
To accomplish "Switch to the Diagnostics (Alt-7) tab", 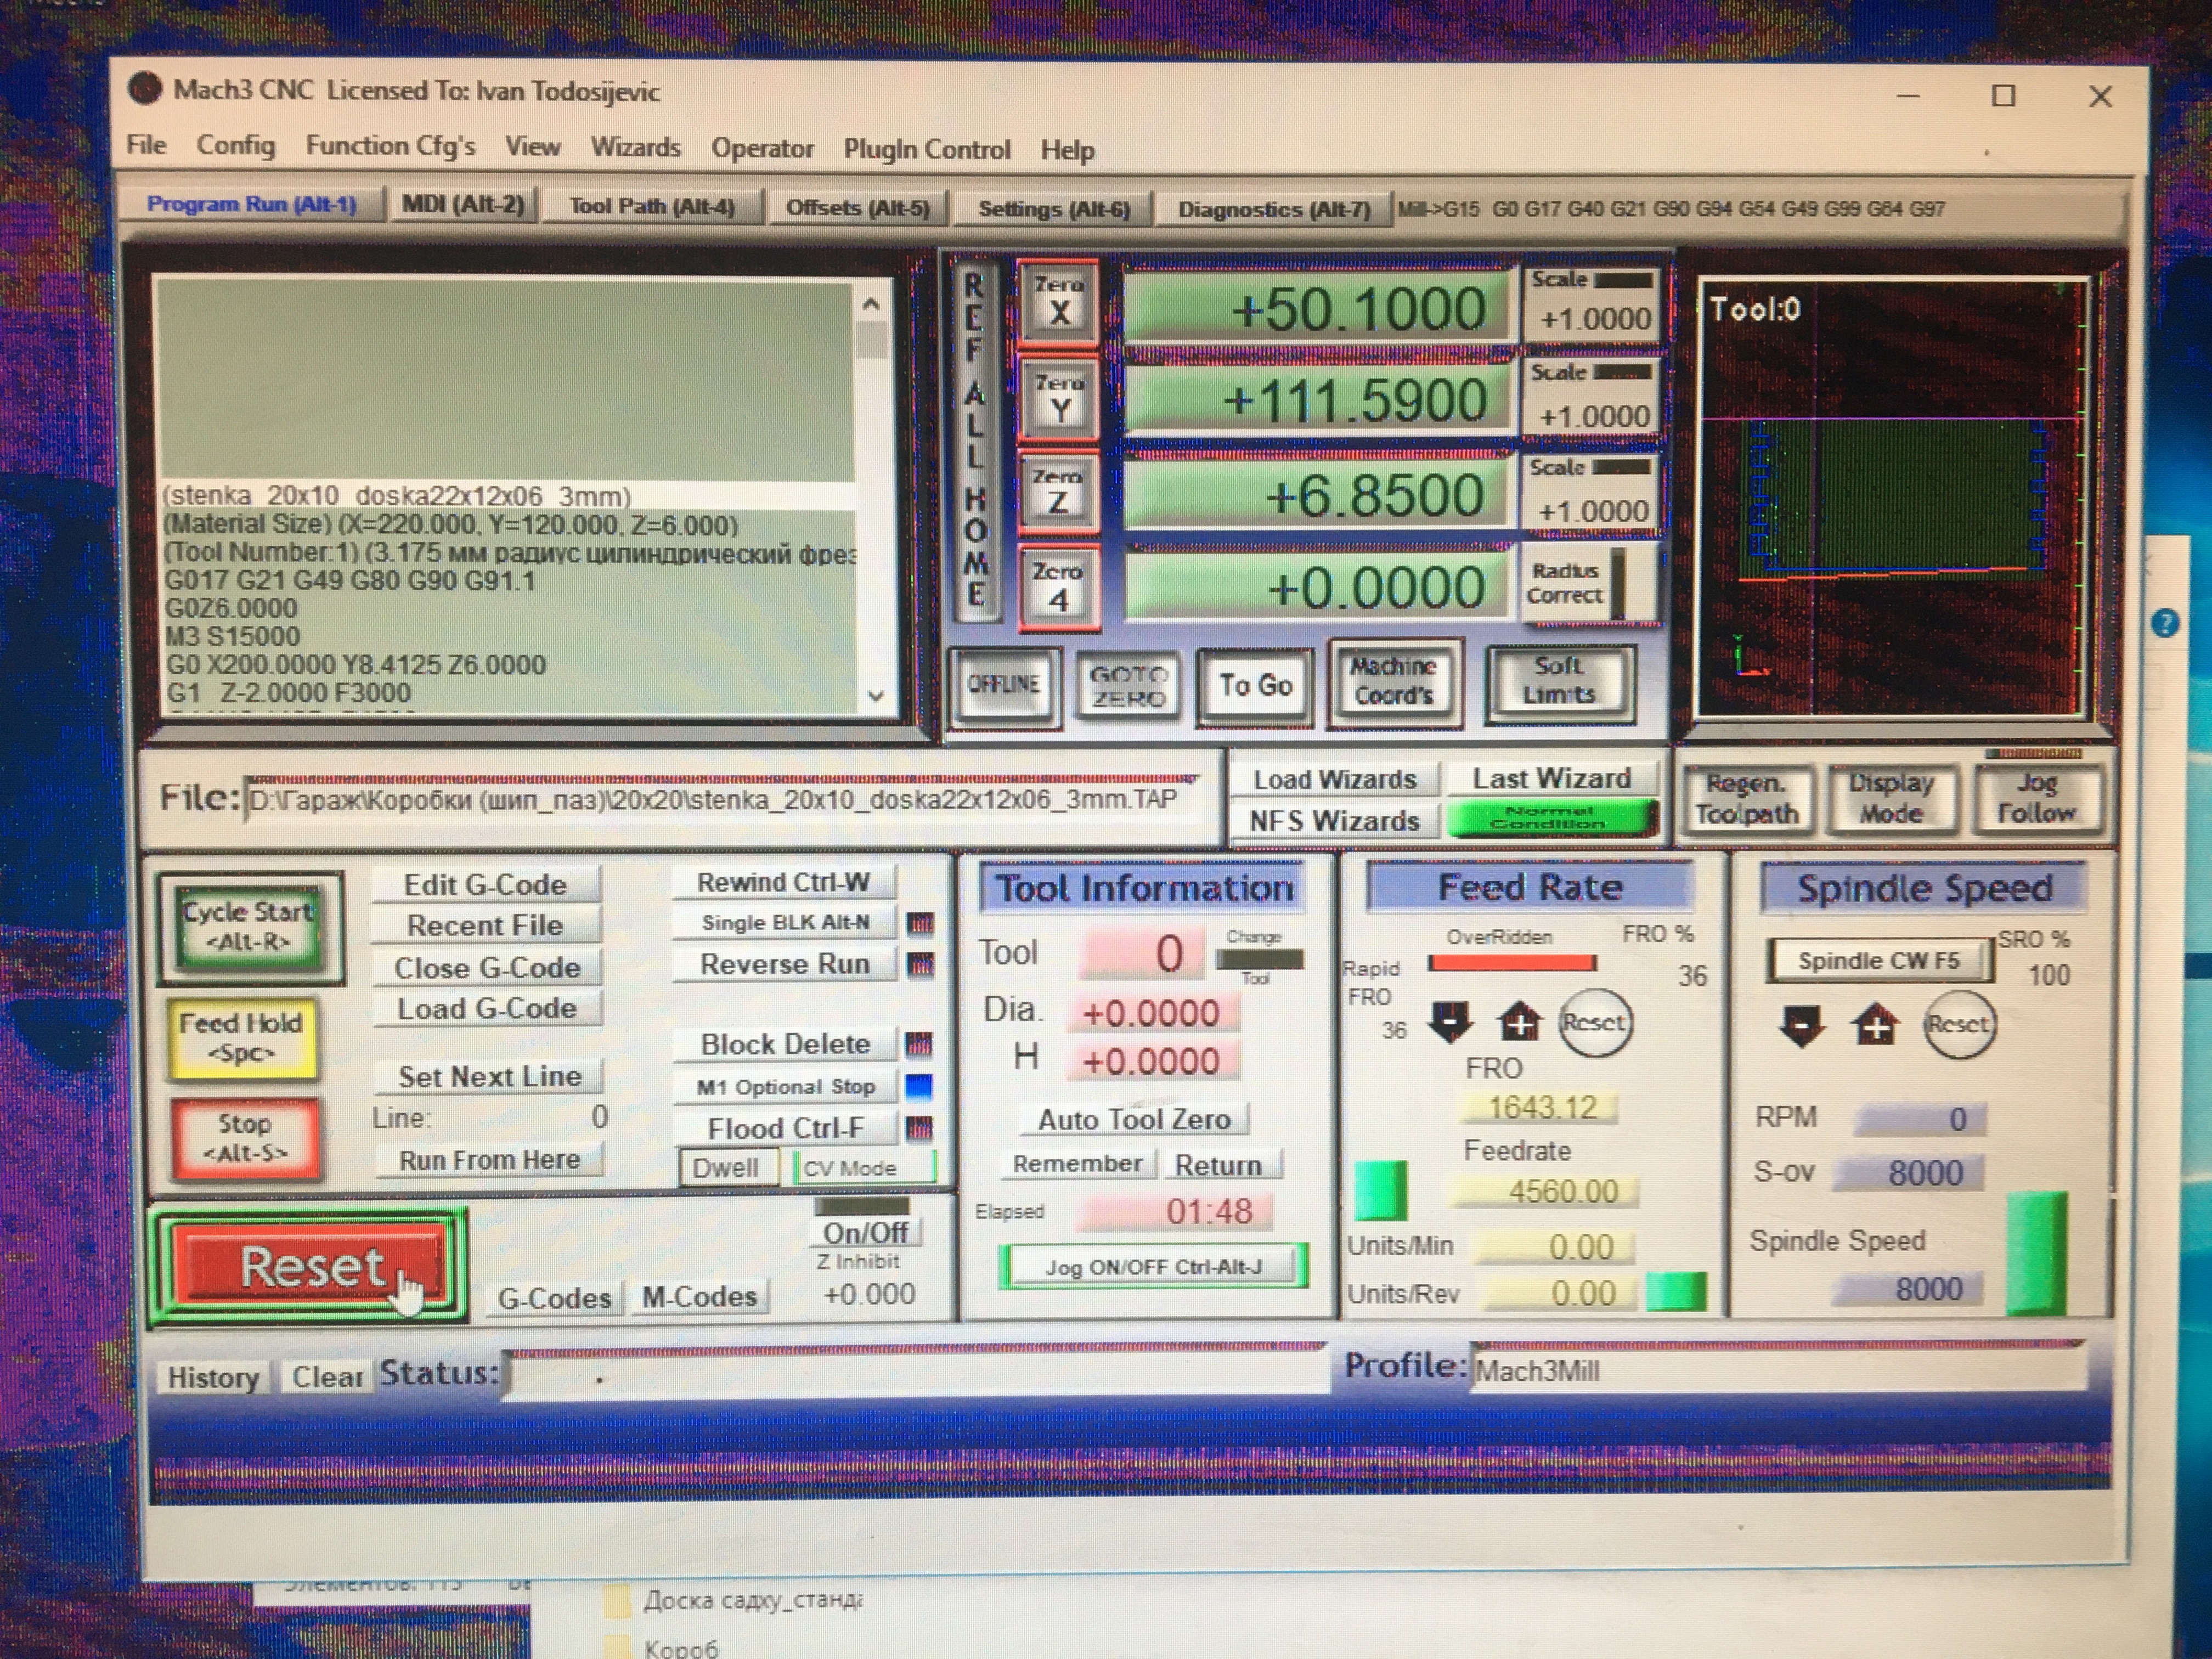I will (x=1273, y=209).
